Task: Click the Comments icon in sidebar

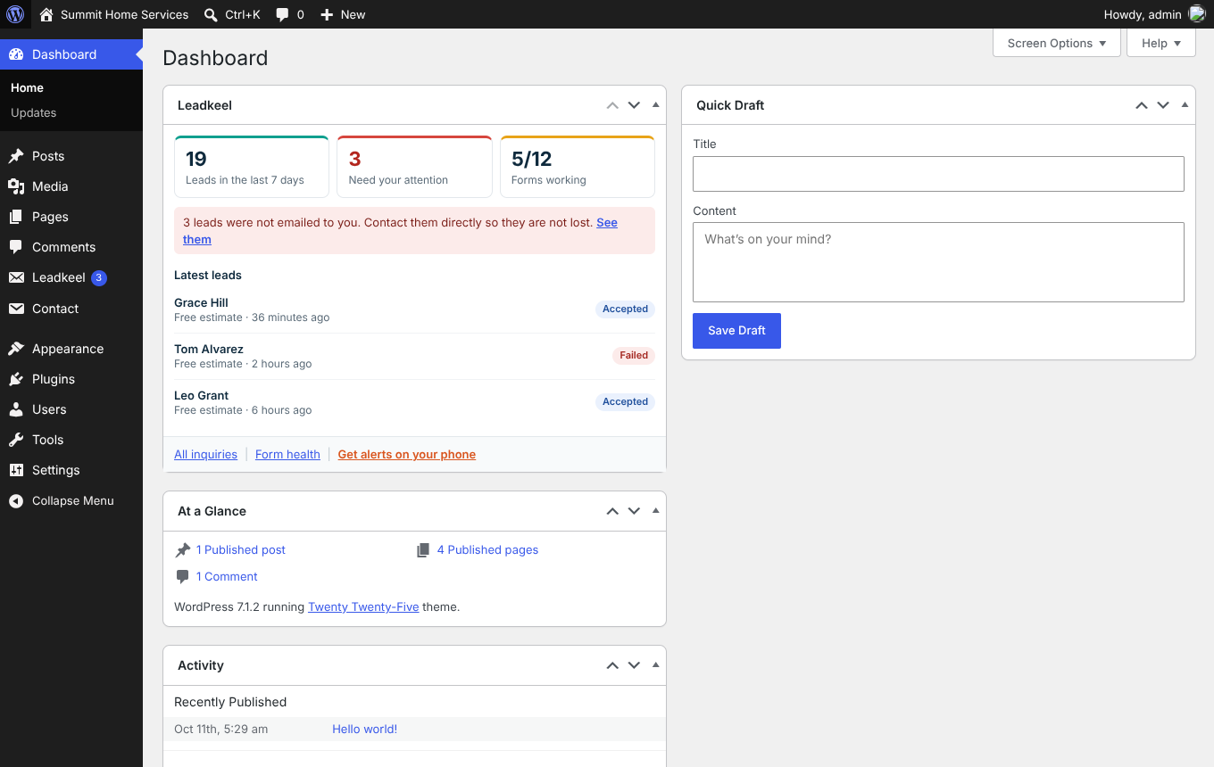Action: tap(16, 247)
